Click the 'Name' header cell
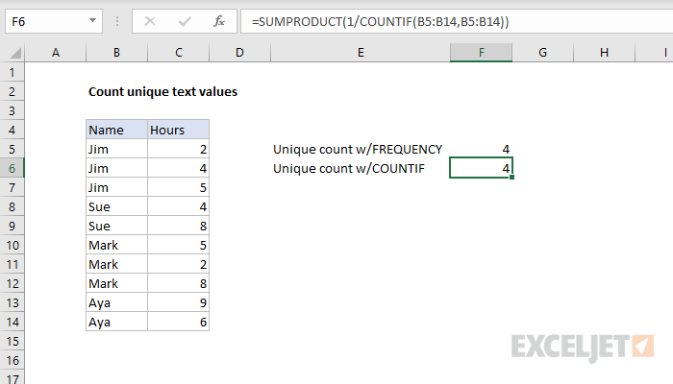Viewport: 673px width, 384px height. tap(116, 130)
